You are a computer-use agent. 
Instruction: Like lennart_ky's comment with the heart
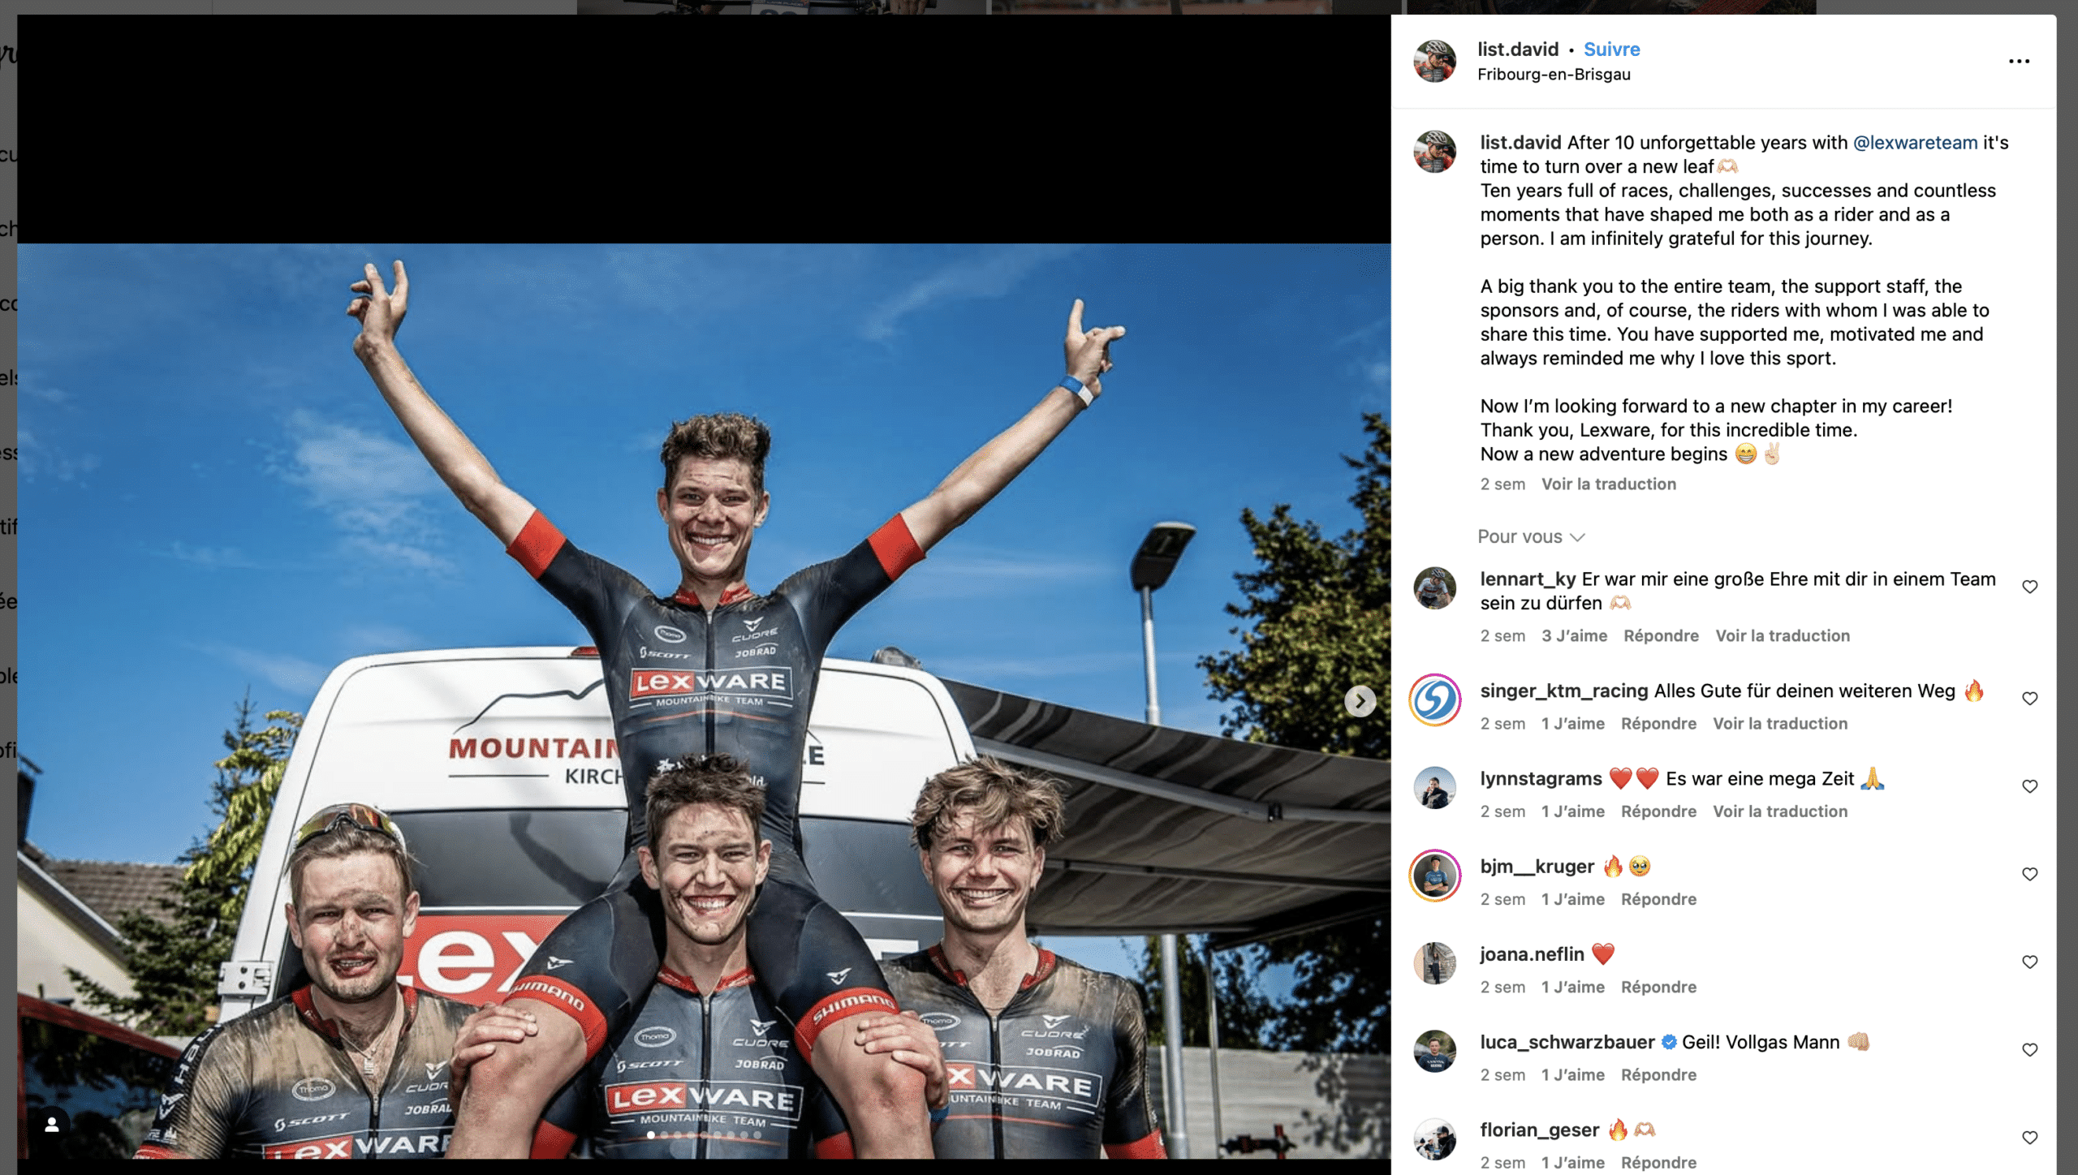(2029, 587)
